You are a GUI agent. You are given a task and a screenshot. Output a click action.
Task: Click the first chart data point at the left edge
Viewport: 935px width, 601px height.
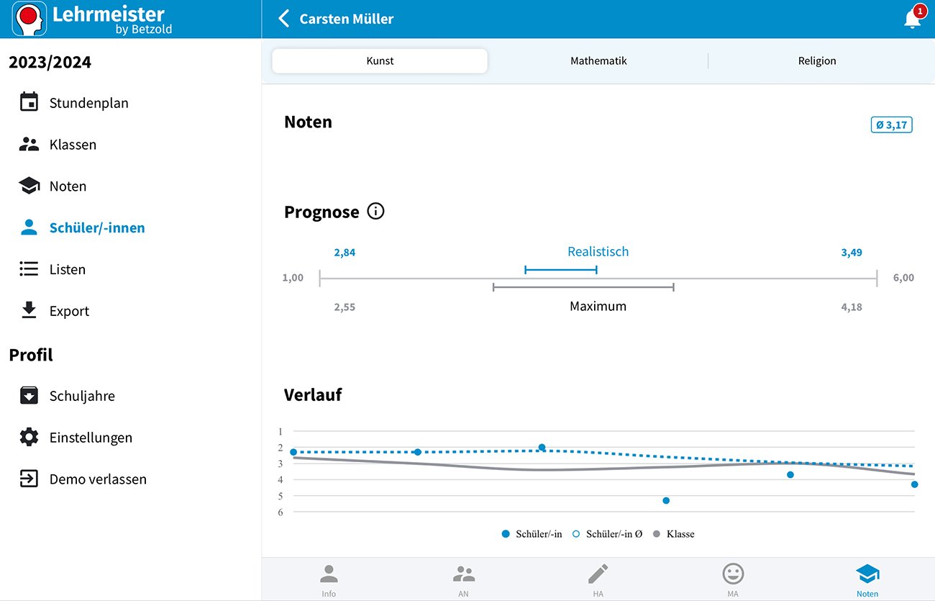[x=293, y=452]
